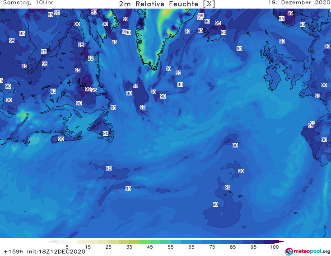Click the "75" tick on the color scale
331x256 pixels.
(x=212, y=247)
